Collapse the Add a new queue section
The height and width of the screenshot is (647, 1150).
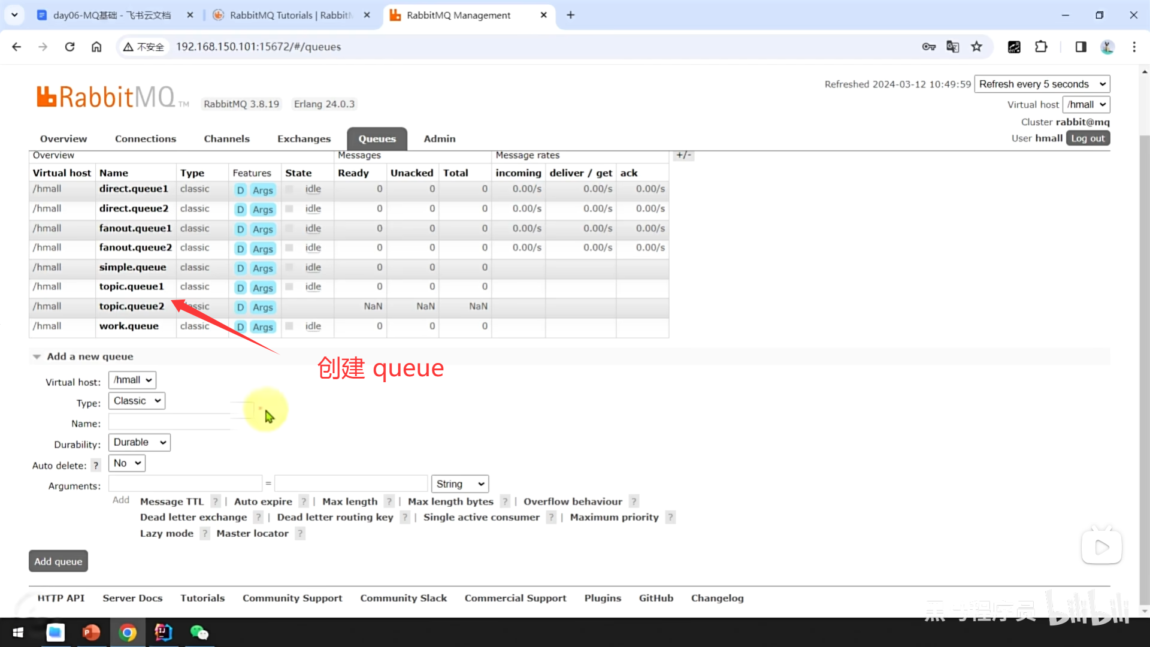[x=37, y=357]
